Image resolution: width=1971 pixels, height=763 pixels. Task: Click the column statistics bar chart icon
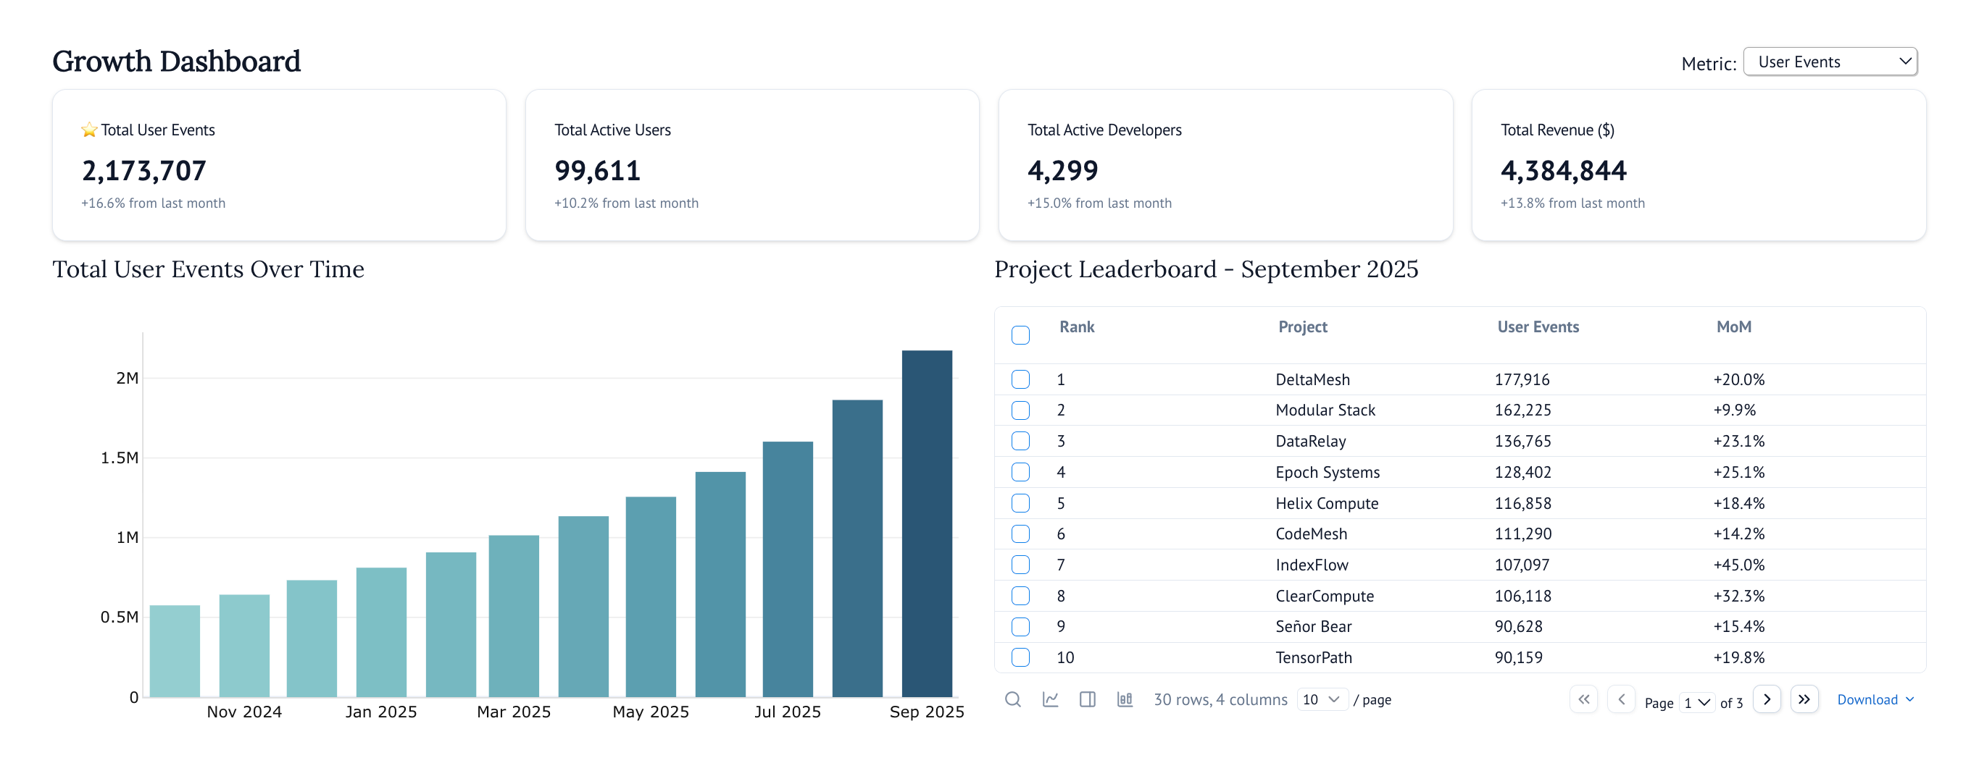point(1124,699)
